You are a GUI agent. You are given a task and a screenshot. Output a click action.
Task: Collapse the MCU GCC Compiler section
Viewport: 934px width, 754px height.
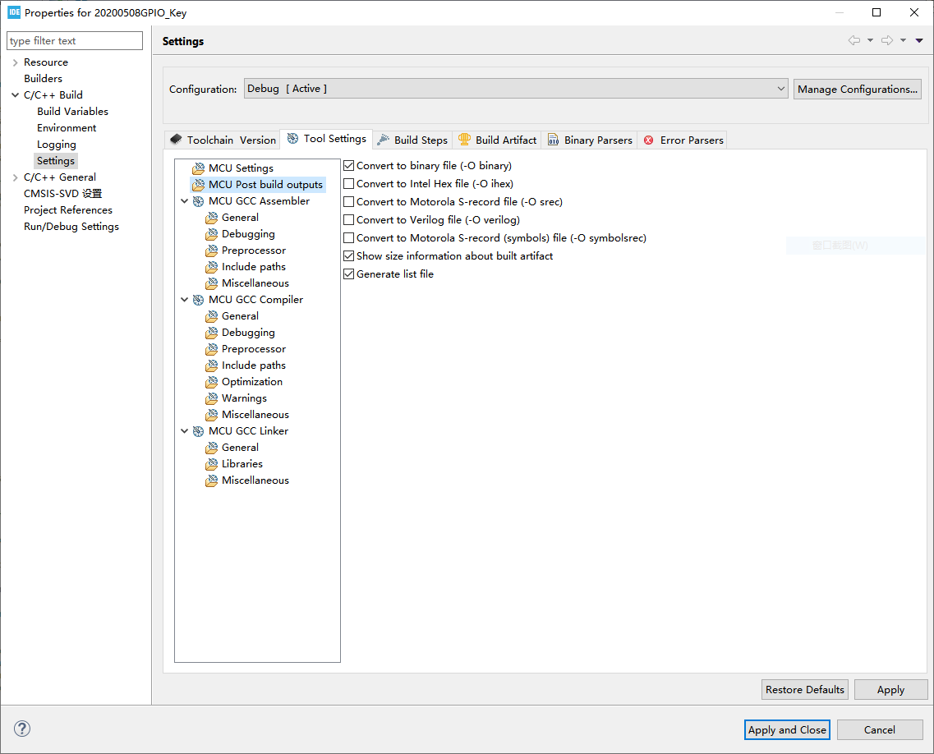[185, 299]
